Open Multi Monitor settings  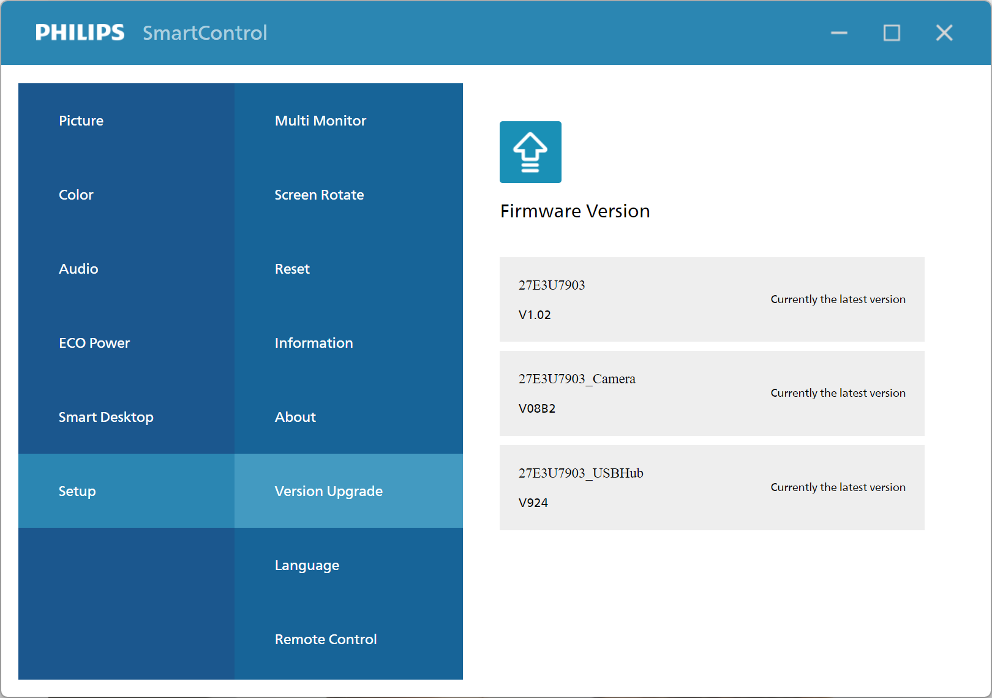(320, 121)
